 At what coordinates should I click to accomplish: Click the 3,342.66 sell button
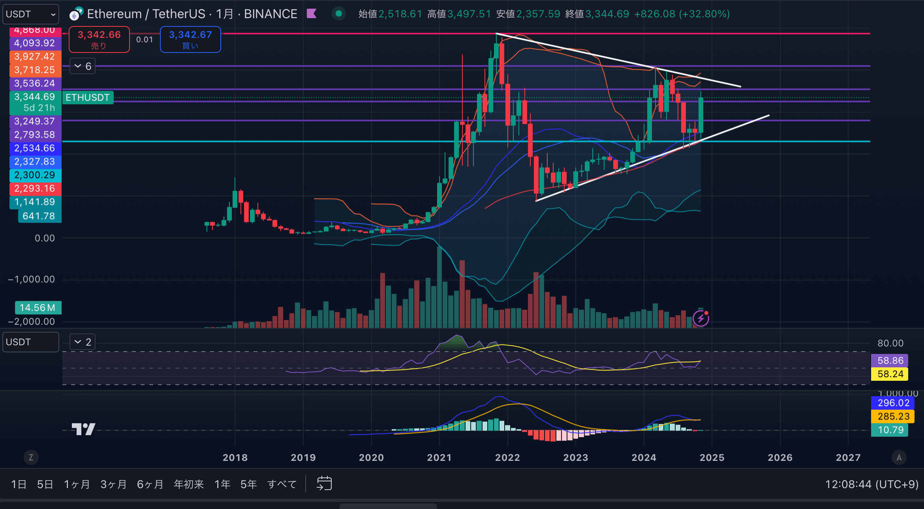(x=99, y=39)
